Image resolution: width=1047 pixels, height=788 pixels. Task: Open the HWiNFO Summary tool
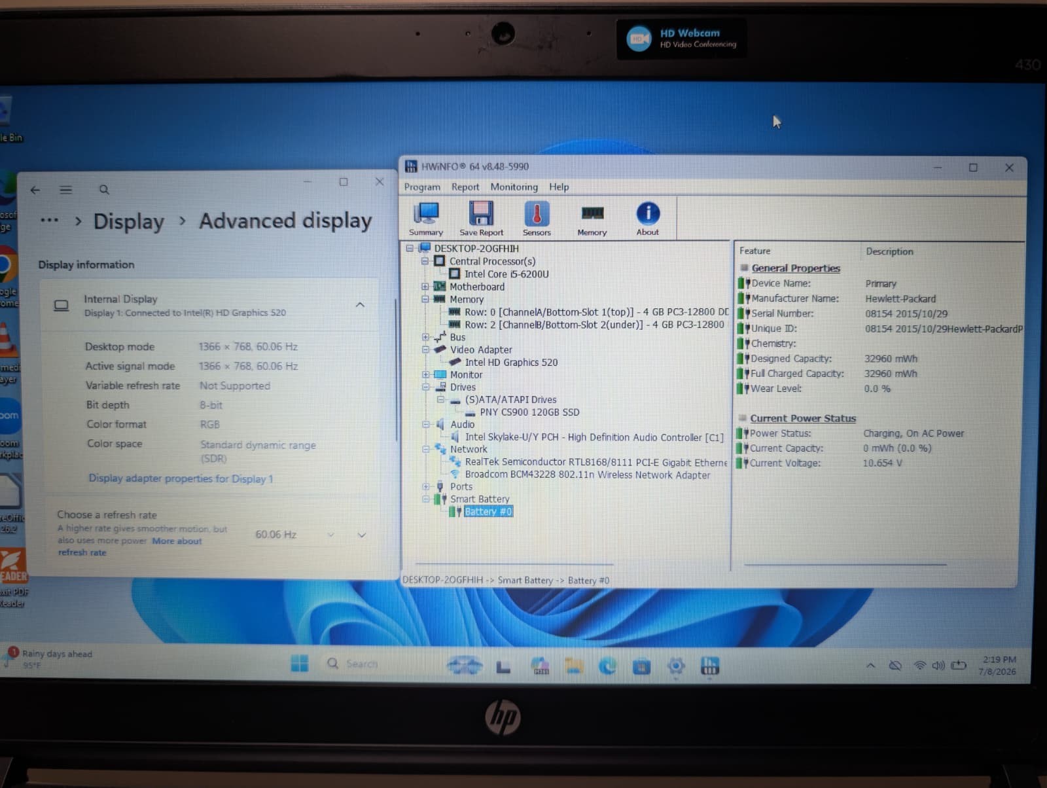click(426, 219)
